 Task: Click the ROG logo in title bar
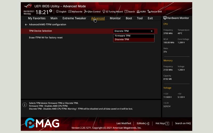coord(28,6)
